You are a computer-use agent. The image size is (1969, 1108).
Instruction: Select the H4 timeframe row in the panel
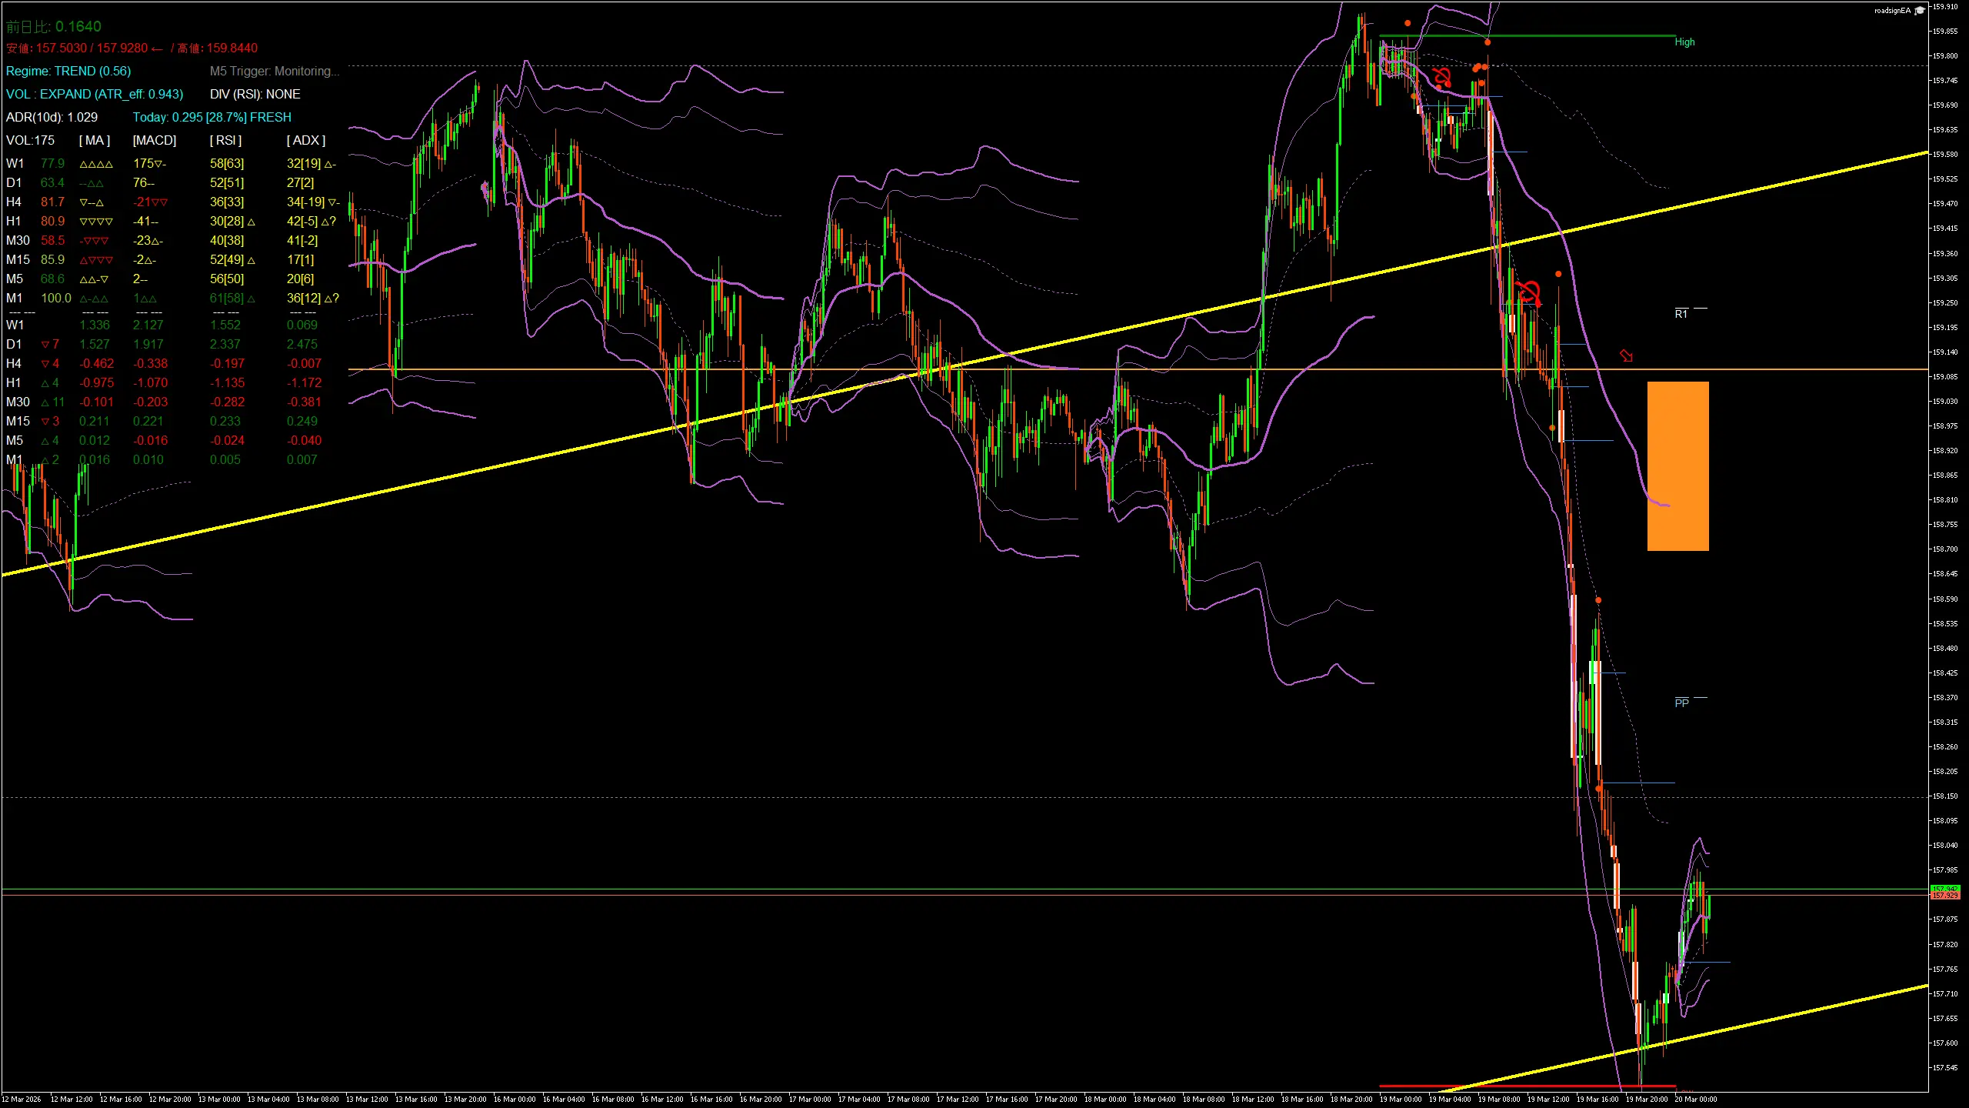coord(14,202)
